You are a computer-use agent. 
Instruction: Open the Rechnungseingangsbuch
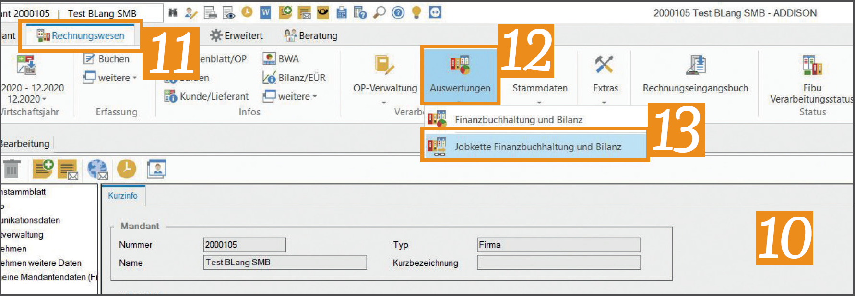click(695, 74)
